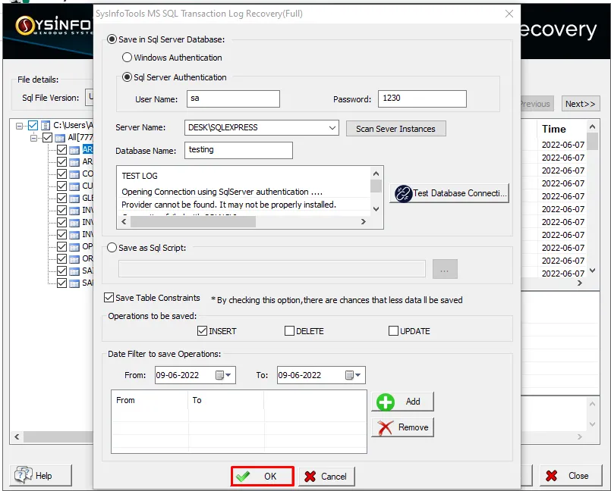Open Help from the bottom-left button

41,475
